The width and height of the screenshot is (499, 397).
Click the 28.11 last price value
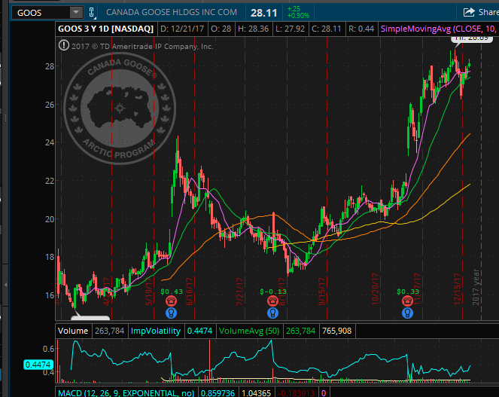click(x=264, y=13)
